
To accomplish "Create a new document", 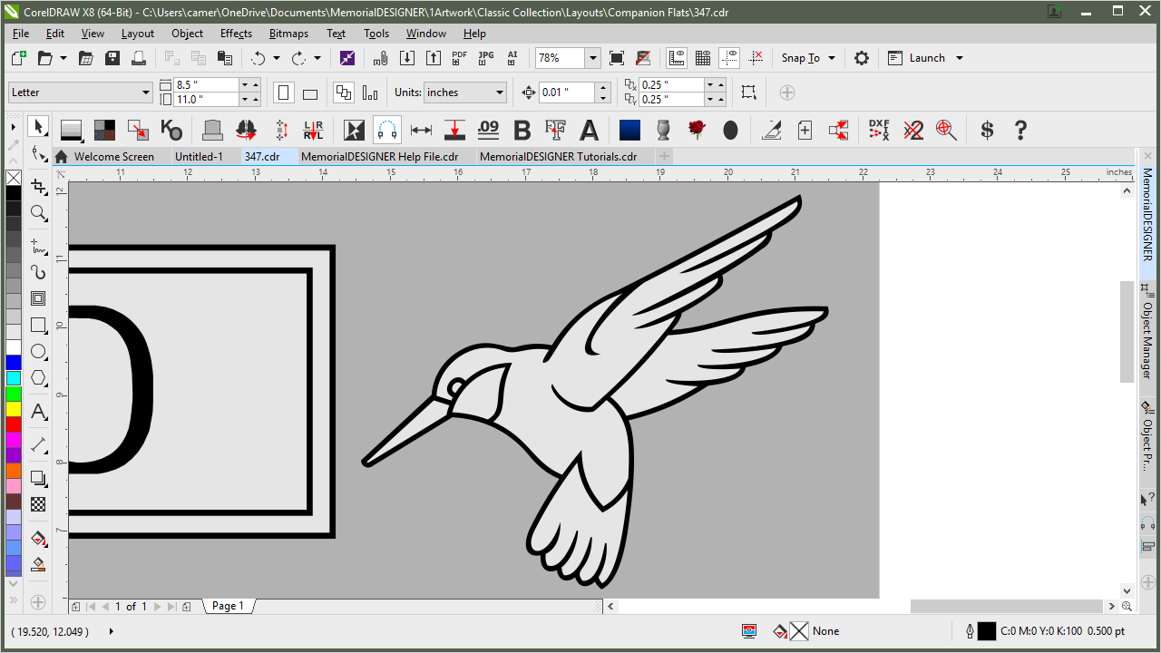I will pyautogui.click(x=18, y=58).
